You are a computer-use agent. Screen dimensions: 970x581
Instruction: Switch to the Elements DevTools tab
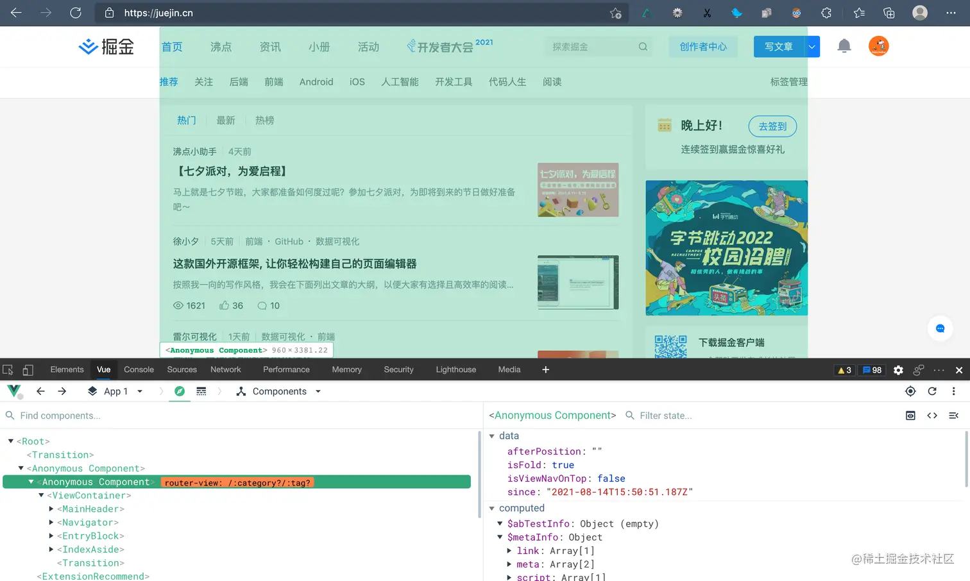[x=67, y=369]
